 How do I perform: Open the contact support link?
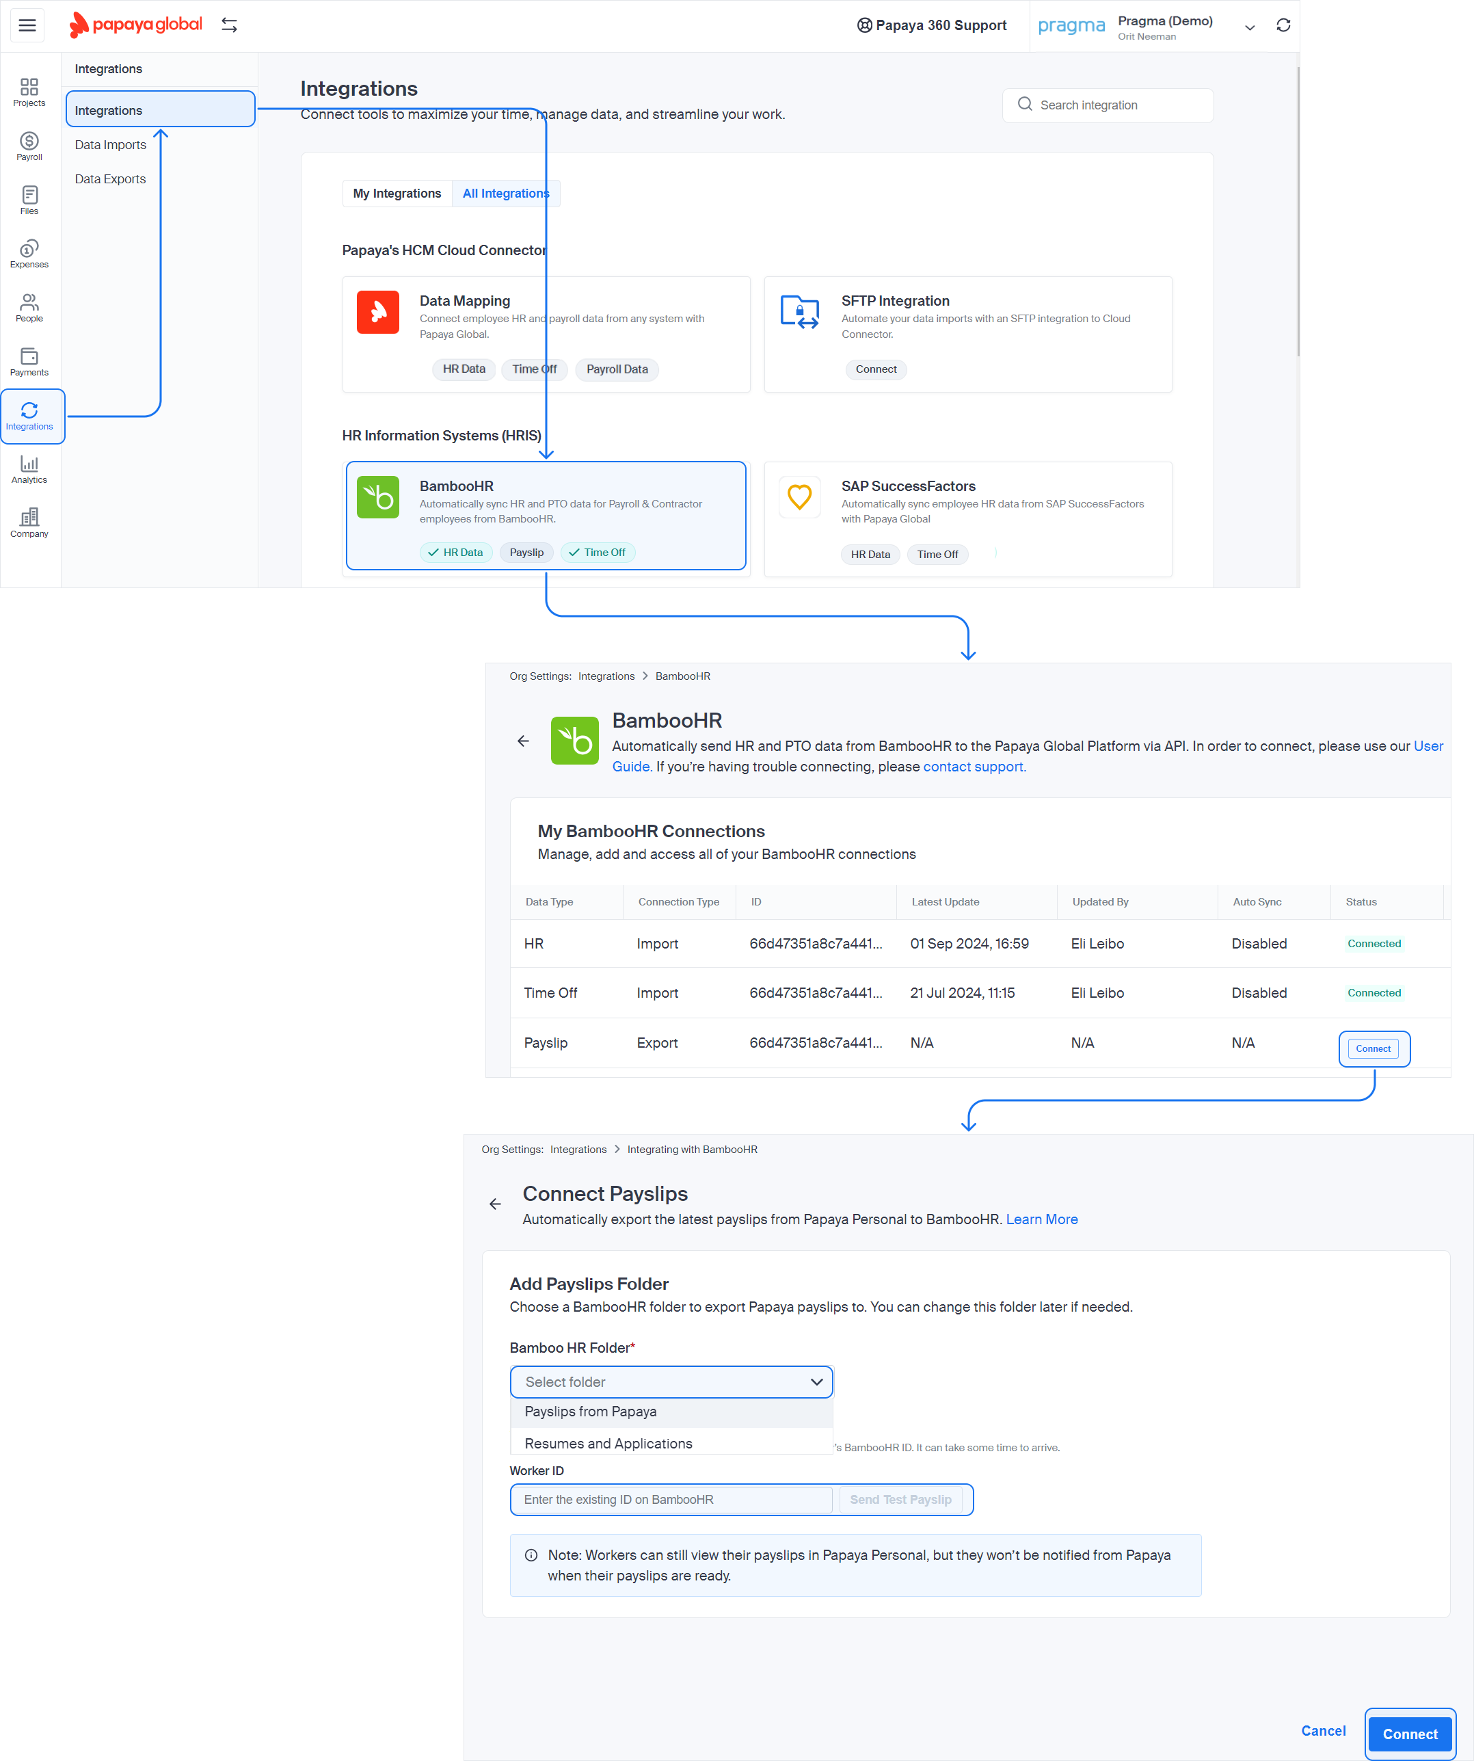tap(974, 767)
